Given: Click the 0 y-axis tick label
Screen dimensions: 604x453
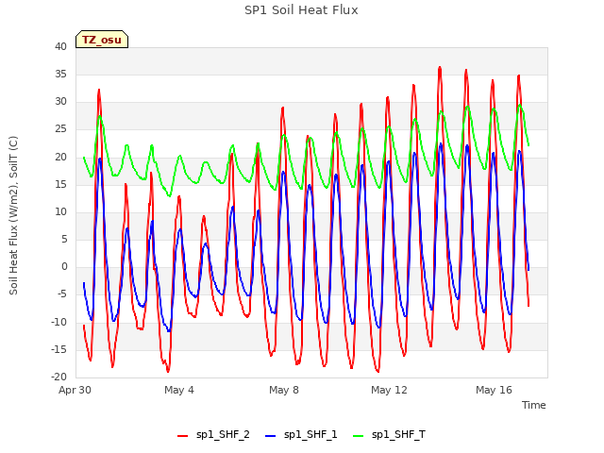Looking at the screenshot, I should tap(64, 266).
